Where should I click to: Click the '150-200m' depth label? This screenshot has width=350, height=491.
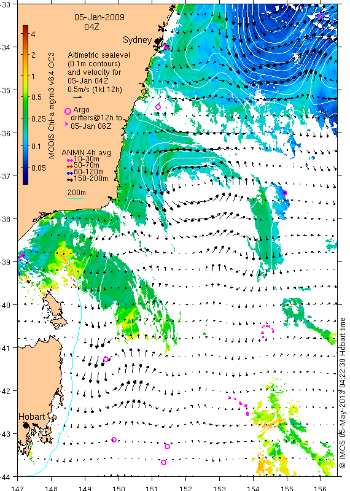(91, 179)
